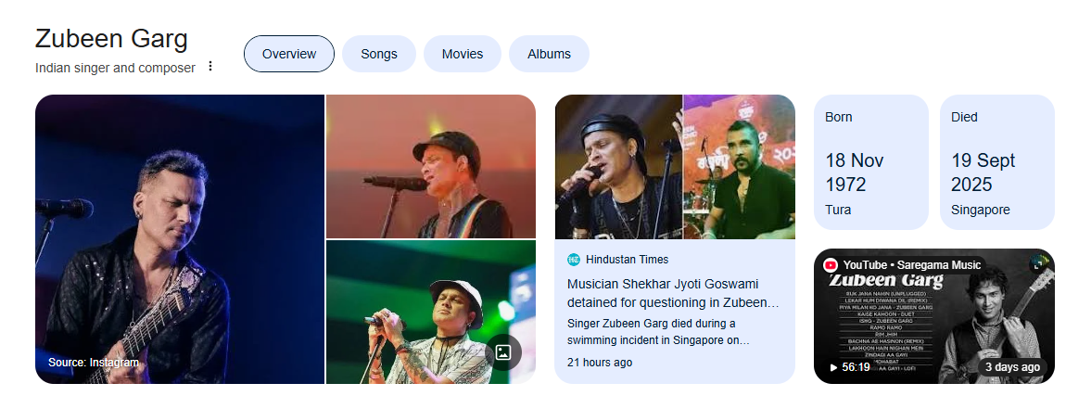Open the Songs tab
The width and height of the screenshot is (1066, 396).
(379, 54)
